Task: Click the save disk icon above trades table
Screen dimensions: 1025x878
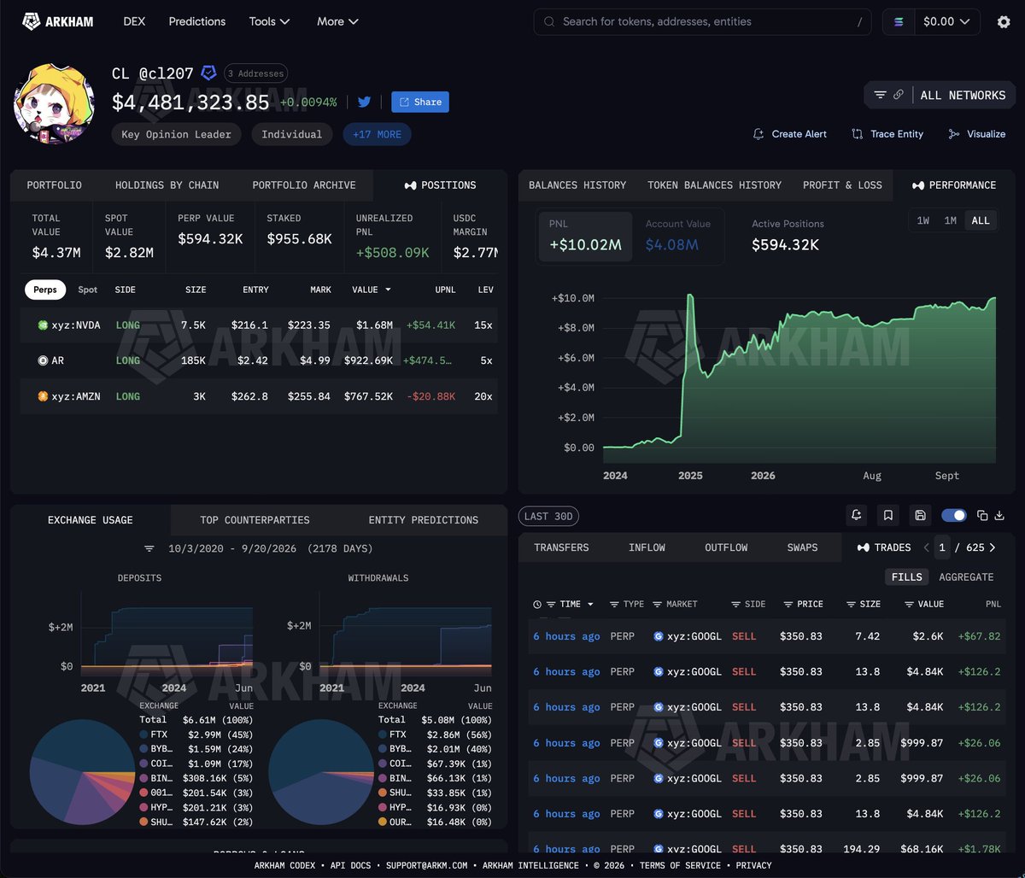Action: (x=920, y=515)
